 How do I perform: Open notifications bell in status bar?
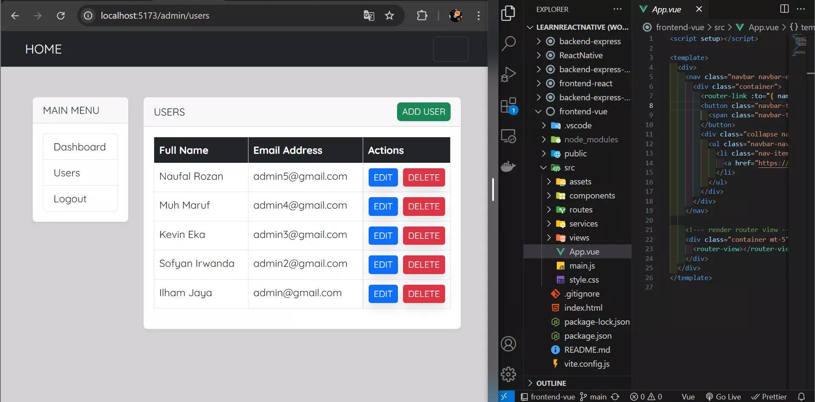pos(801,396)
